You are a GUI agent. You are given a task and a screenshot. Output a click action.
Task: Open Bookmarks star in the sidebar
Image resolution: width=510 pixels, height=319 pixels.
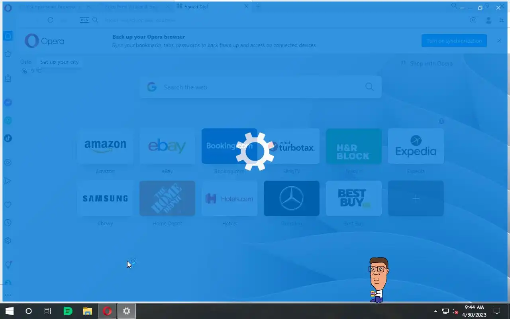[x=8, y=54]
